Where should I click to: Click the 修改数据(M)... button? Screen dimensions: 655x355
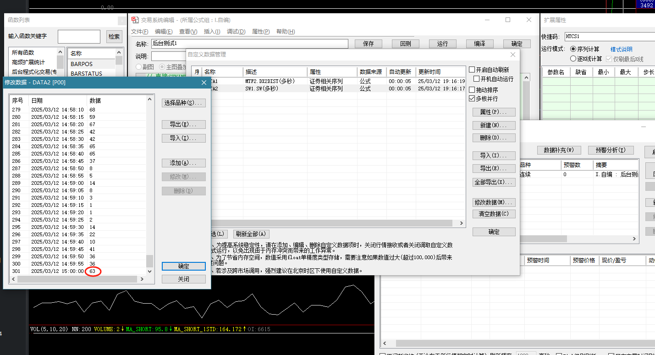pos(494,202)
